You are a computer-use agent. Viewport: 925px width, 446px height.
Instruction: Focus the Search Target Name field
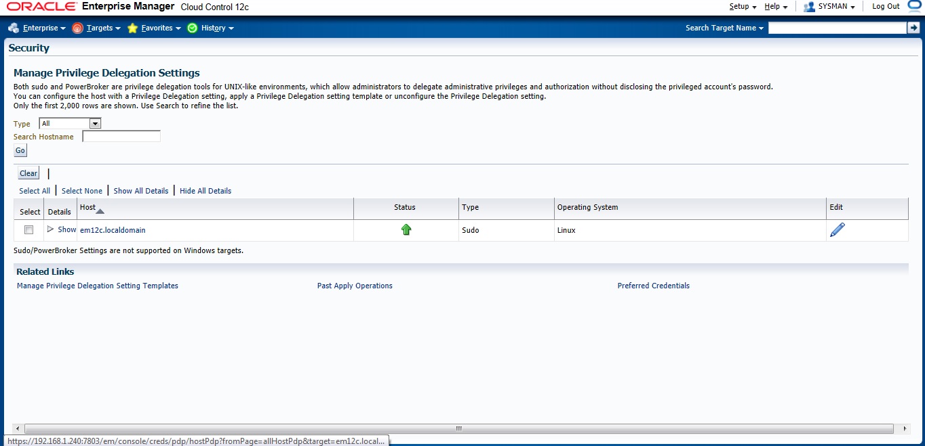(838, 28)
